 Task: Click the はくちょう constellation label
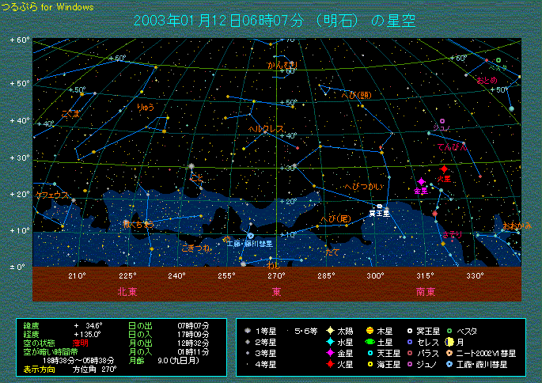coord(139,225)
